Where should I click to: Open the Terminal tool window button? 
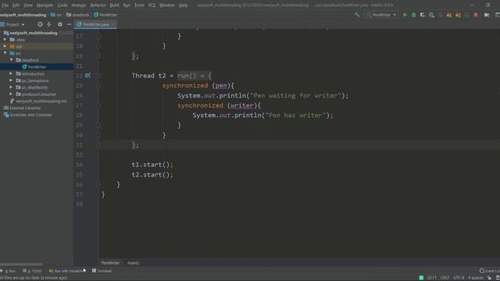coord(102,271)
